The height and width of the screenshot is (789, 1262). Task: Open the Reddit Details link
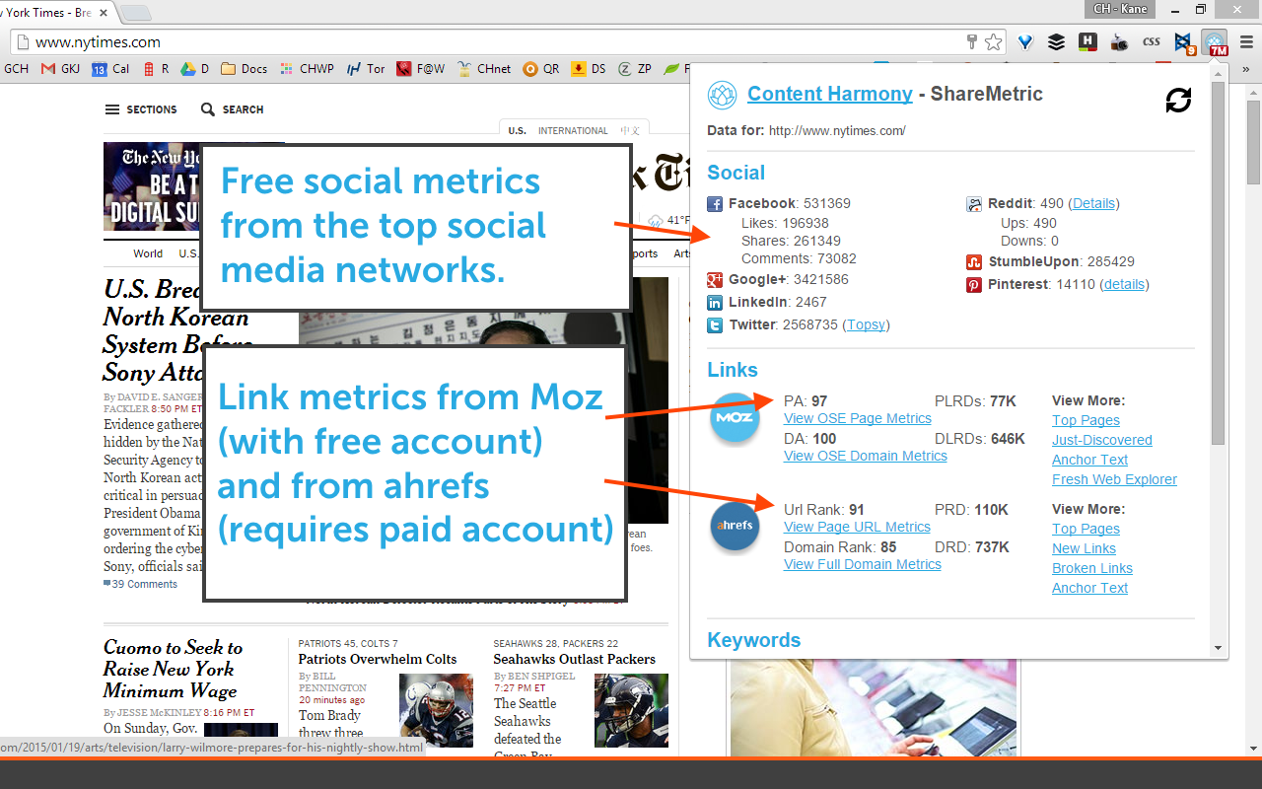coord(1093,203)
